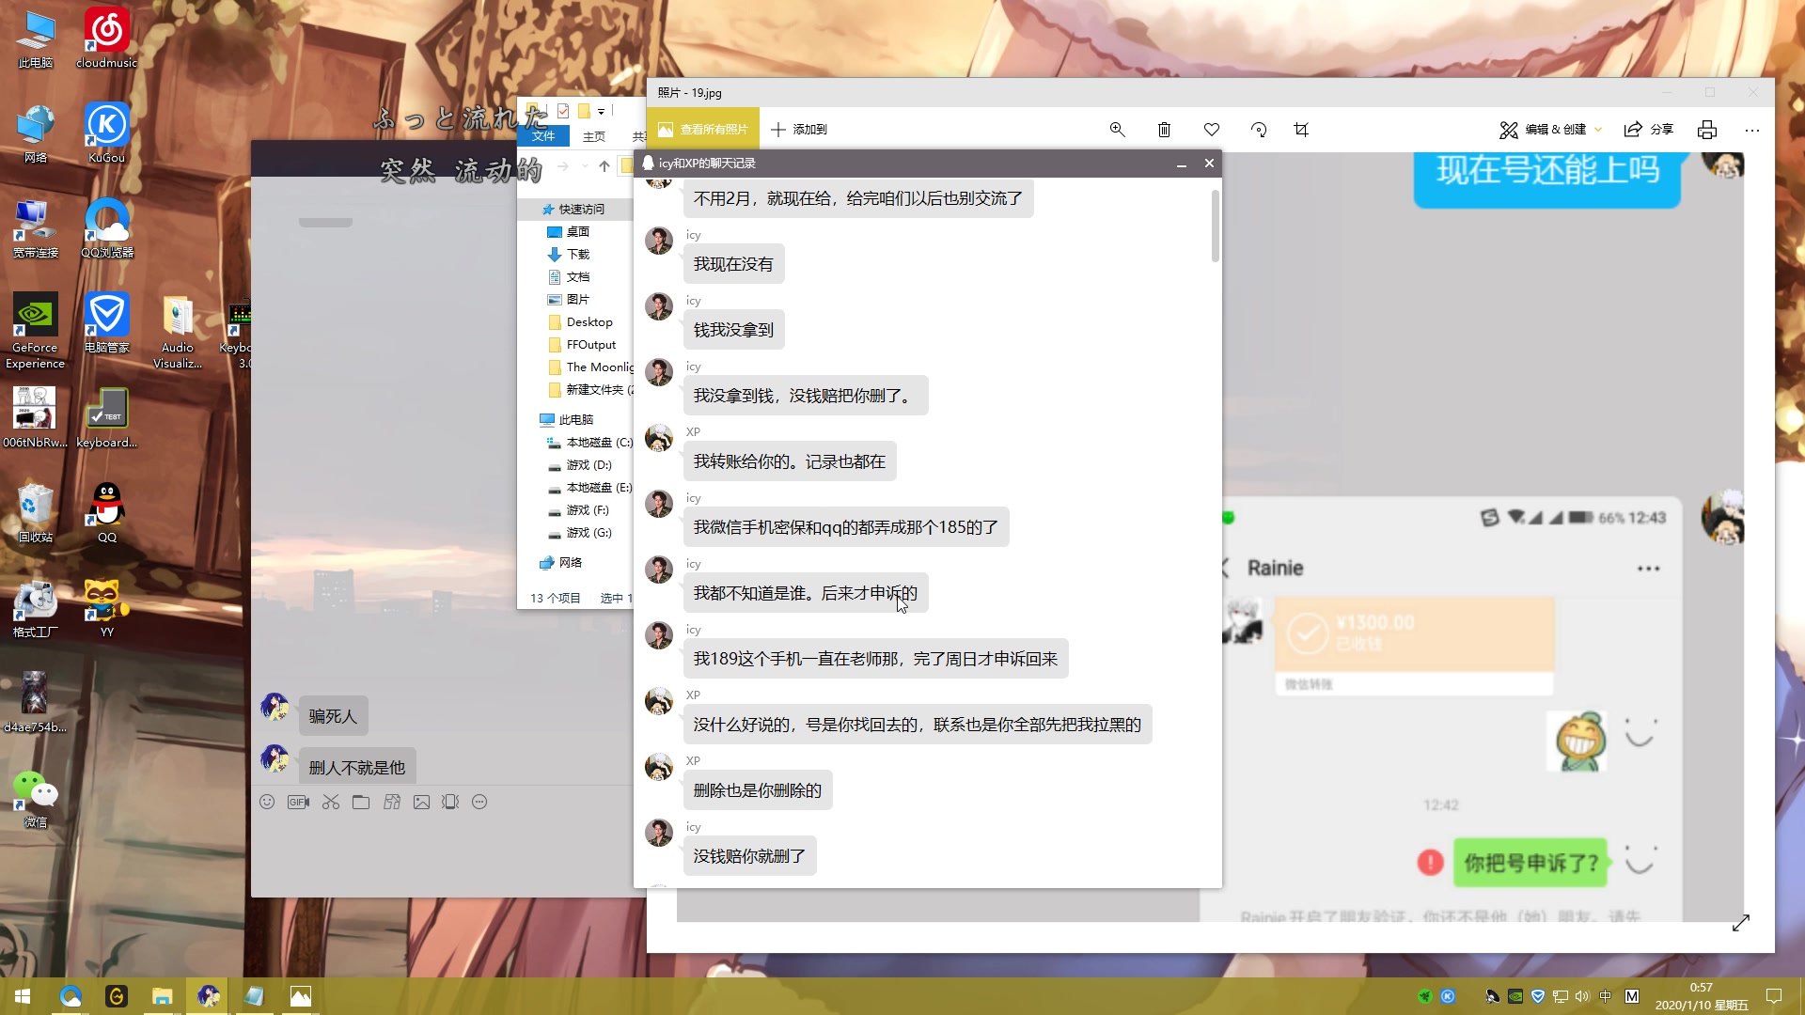Open the 文件 tab in File Explorer
Screen dimensions: 1805x1015
543,136
